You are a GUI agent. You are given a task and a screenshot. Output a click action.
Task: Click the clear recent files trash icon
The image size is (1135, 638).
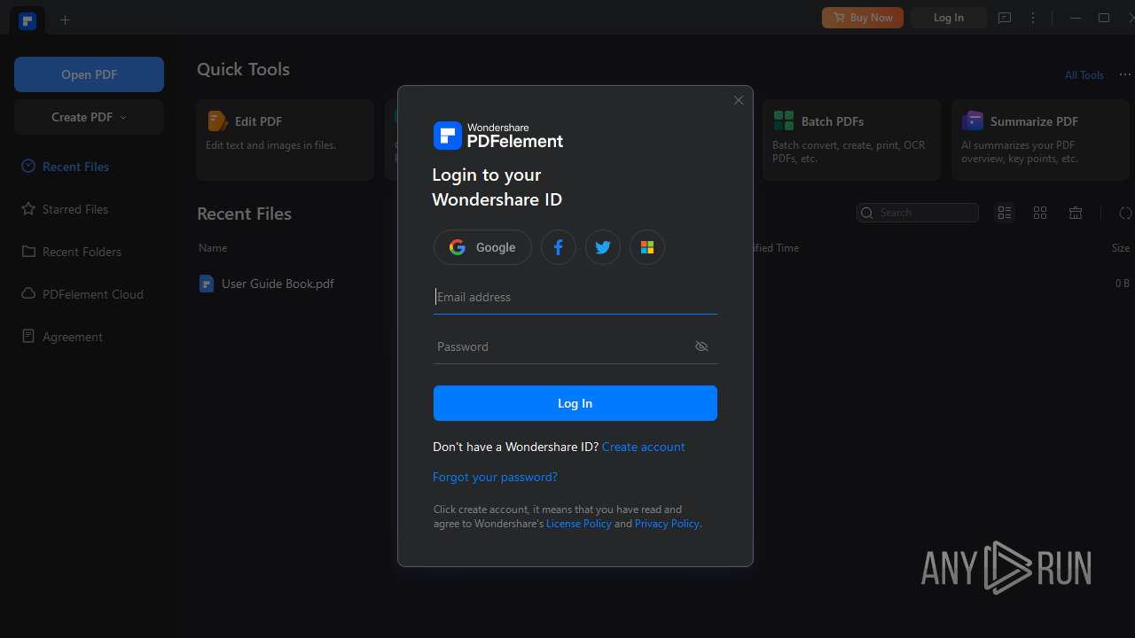tap(1076, 213)
